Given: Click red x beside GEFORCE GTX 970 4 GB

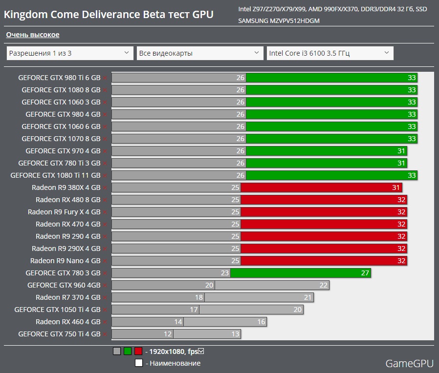Looking at the screenshot, I should (105, 151).
